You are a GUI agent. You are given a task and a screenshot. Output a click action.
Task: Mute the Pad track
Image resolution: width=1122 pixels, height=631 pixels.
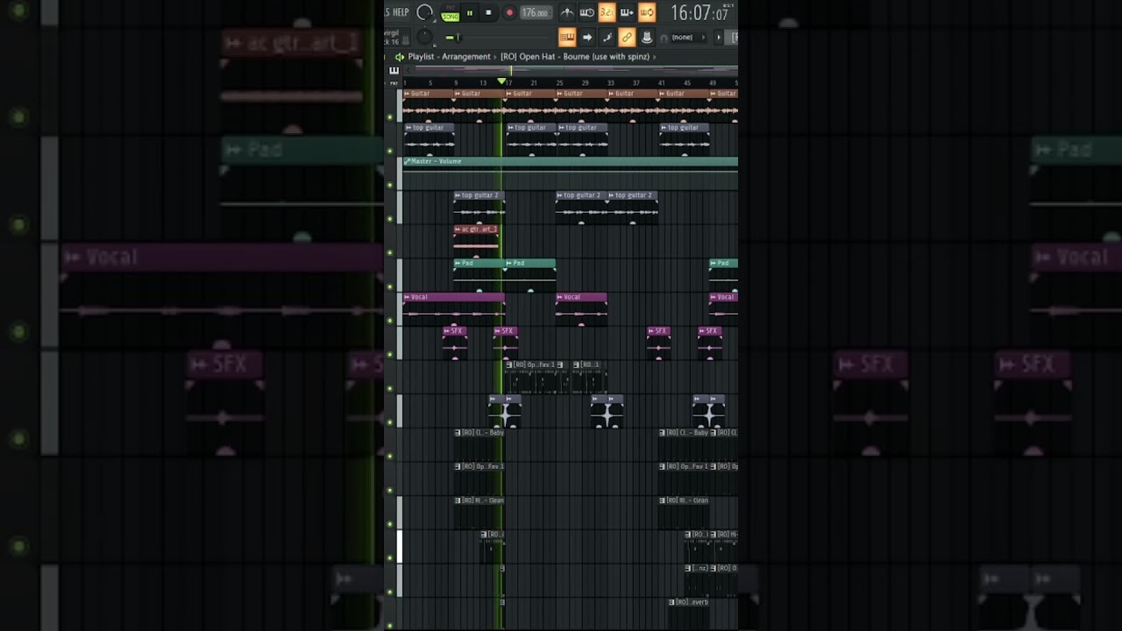pyautogui.click(x=390, y=287)
